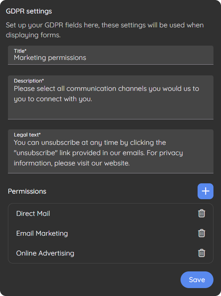
Task: Focus the Title input field
Action: [111, 55]
